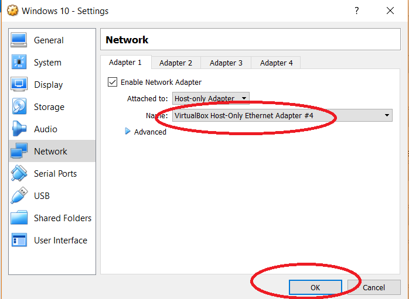Click the help question mark button
The width and height of the screenshot is (409, 299).
click(x=357, y=11)
